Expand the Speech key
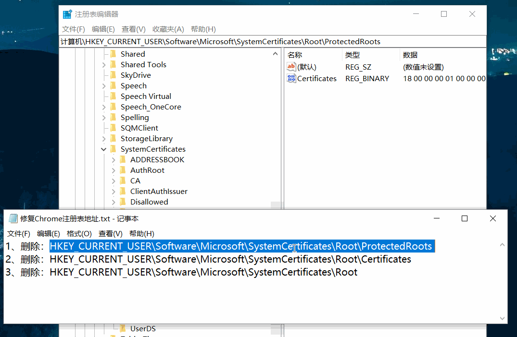Image resolution: width=517 pixels, height=337 pixels. (104, 86)
